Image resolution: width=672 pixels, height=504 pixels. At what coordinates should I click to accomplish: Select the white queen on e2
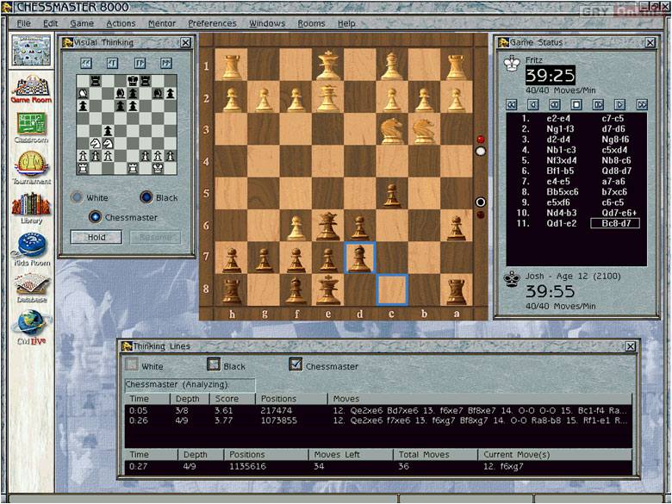328,97
